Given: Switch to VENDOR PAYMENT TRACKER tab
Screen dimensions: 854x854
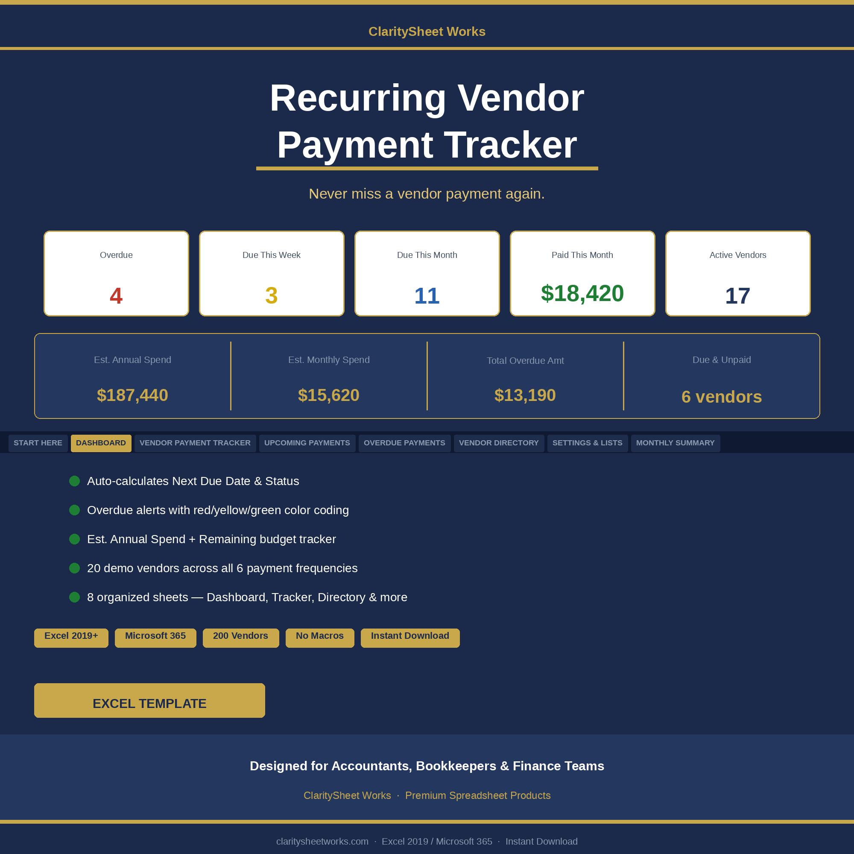Looking at the screenshot, I should pos(195,443).
